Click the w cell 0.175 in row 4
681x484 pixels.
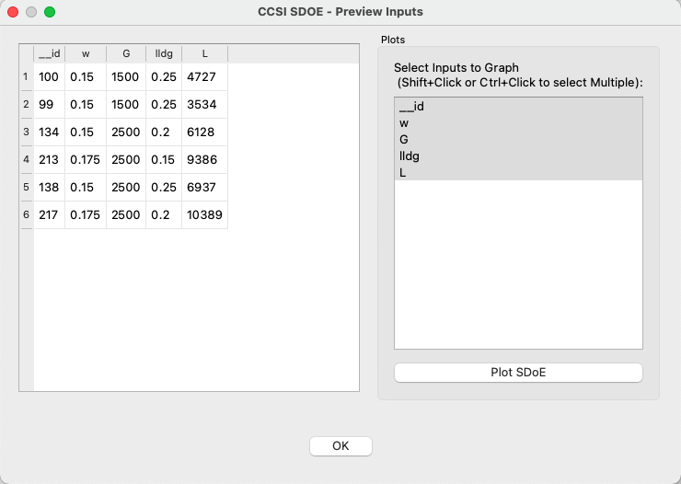86,159
